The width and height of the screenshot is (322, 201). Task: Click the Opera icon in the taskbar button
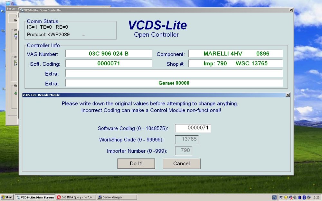pyautogui.click(x=59, y=197)
